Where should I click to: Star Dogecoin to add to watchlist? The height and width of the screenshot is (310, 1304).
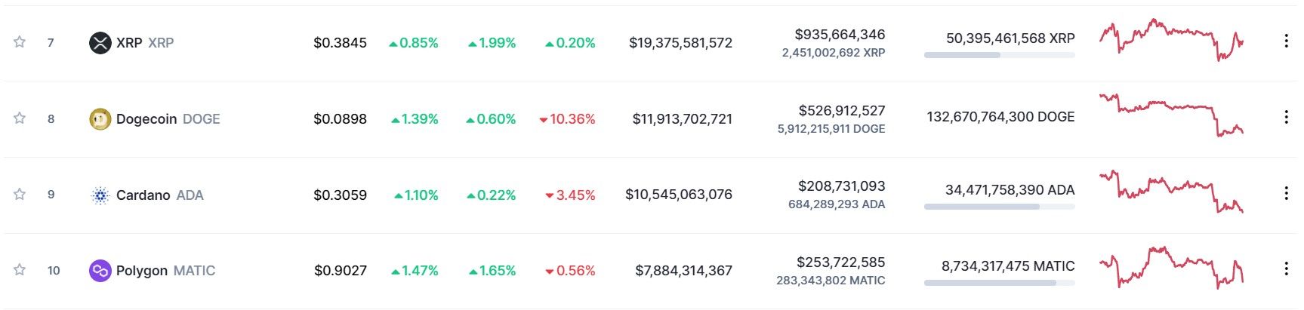click(x=20, y=118)
